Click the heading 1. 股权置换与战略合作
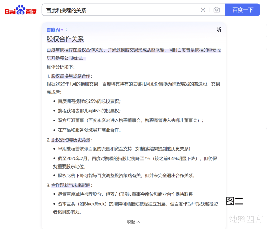This screenshot has height=229, width=267. pyautogui.click(x=69, y=76)
